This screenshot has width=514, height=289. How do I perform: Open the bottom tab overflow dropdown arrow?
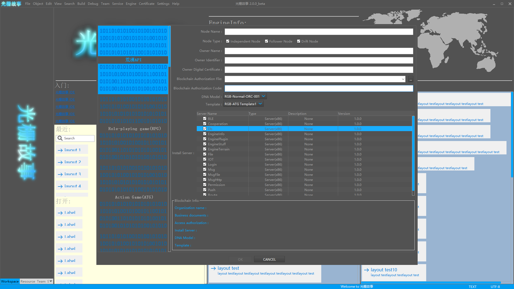pyautogui.click(x=51, y=281)
